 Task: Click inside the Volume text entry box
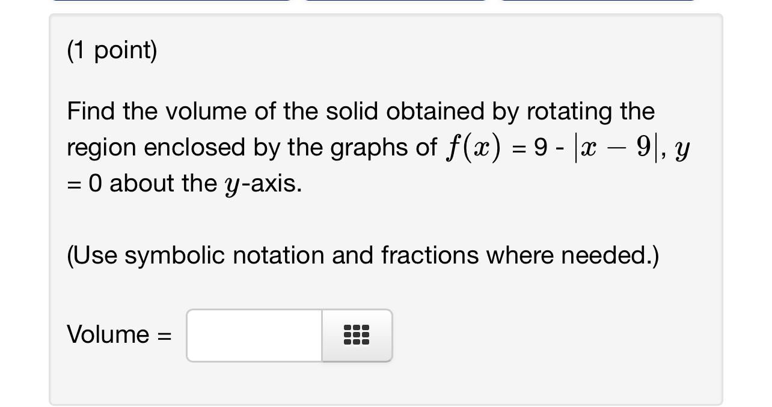point(253,335)
